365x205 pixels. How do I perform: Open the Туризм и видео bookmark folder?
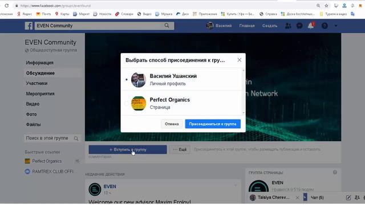click(x=333, y=14)
